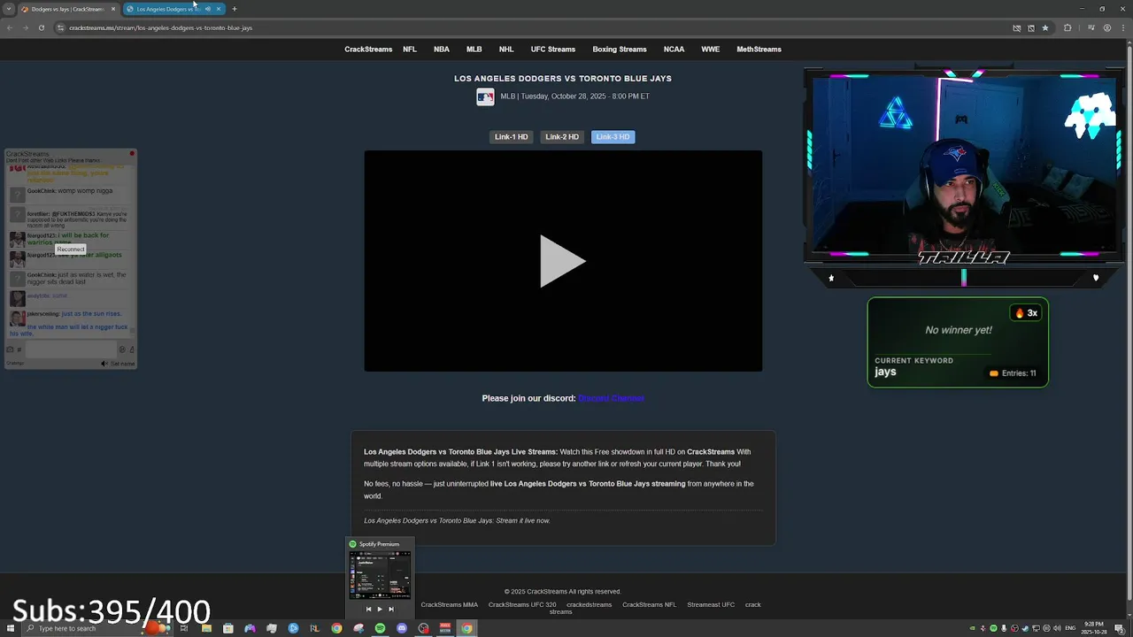1133x637 pixels.
Task: Click the star icon on the webcam overlay bar
Action: click(x=831, y=278)
